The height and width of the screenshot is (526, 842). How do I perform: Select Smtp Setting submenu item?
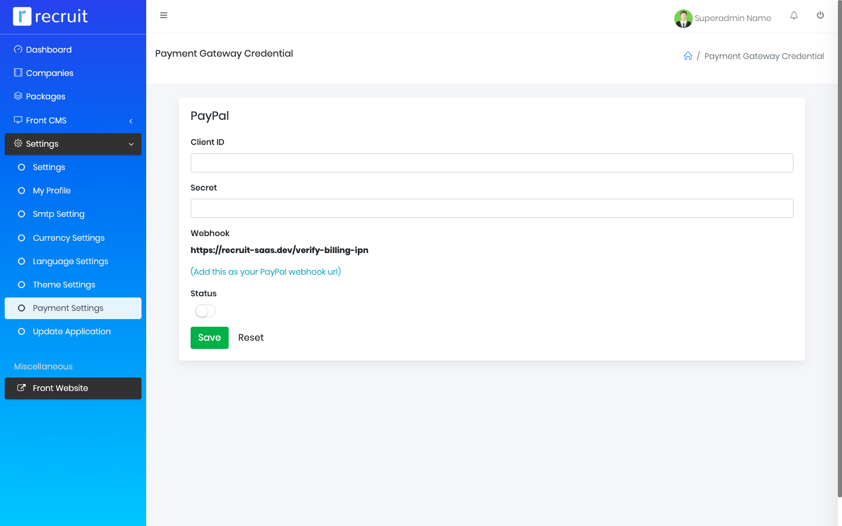(58, 214)
